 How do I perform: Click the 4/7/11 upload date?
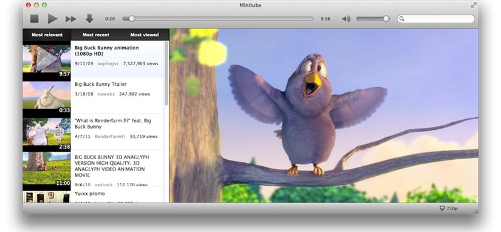pos(83,136)
